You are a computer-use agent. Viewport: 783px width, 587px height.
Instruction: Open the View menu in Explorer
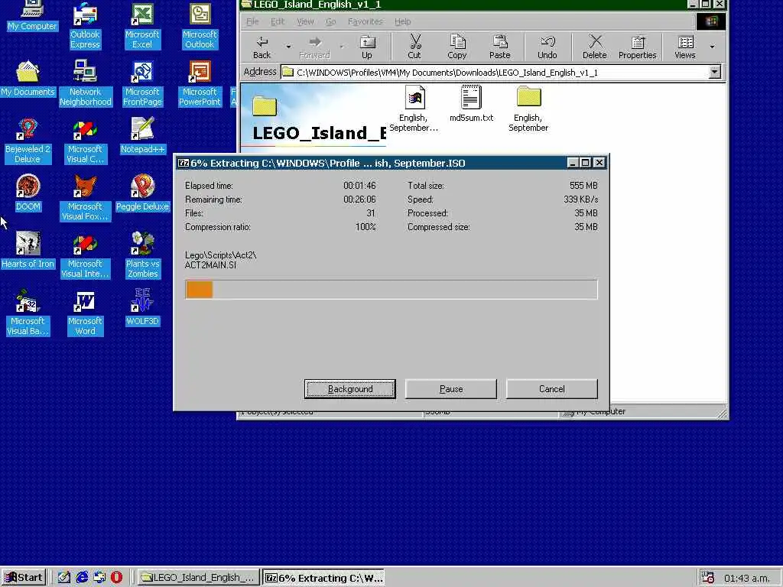point(305,21)
